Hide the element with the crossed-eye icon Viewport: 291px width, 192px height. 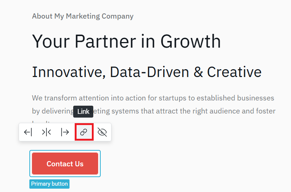click(102, 132)
